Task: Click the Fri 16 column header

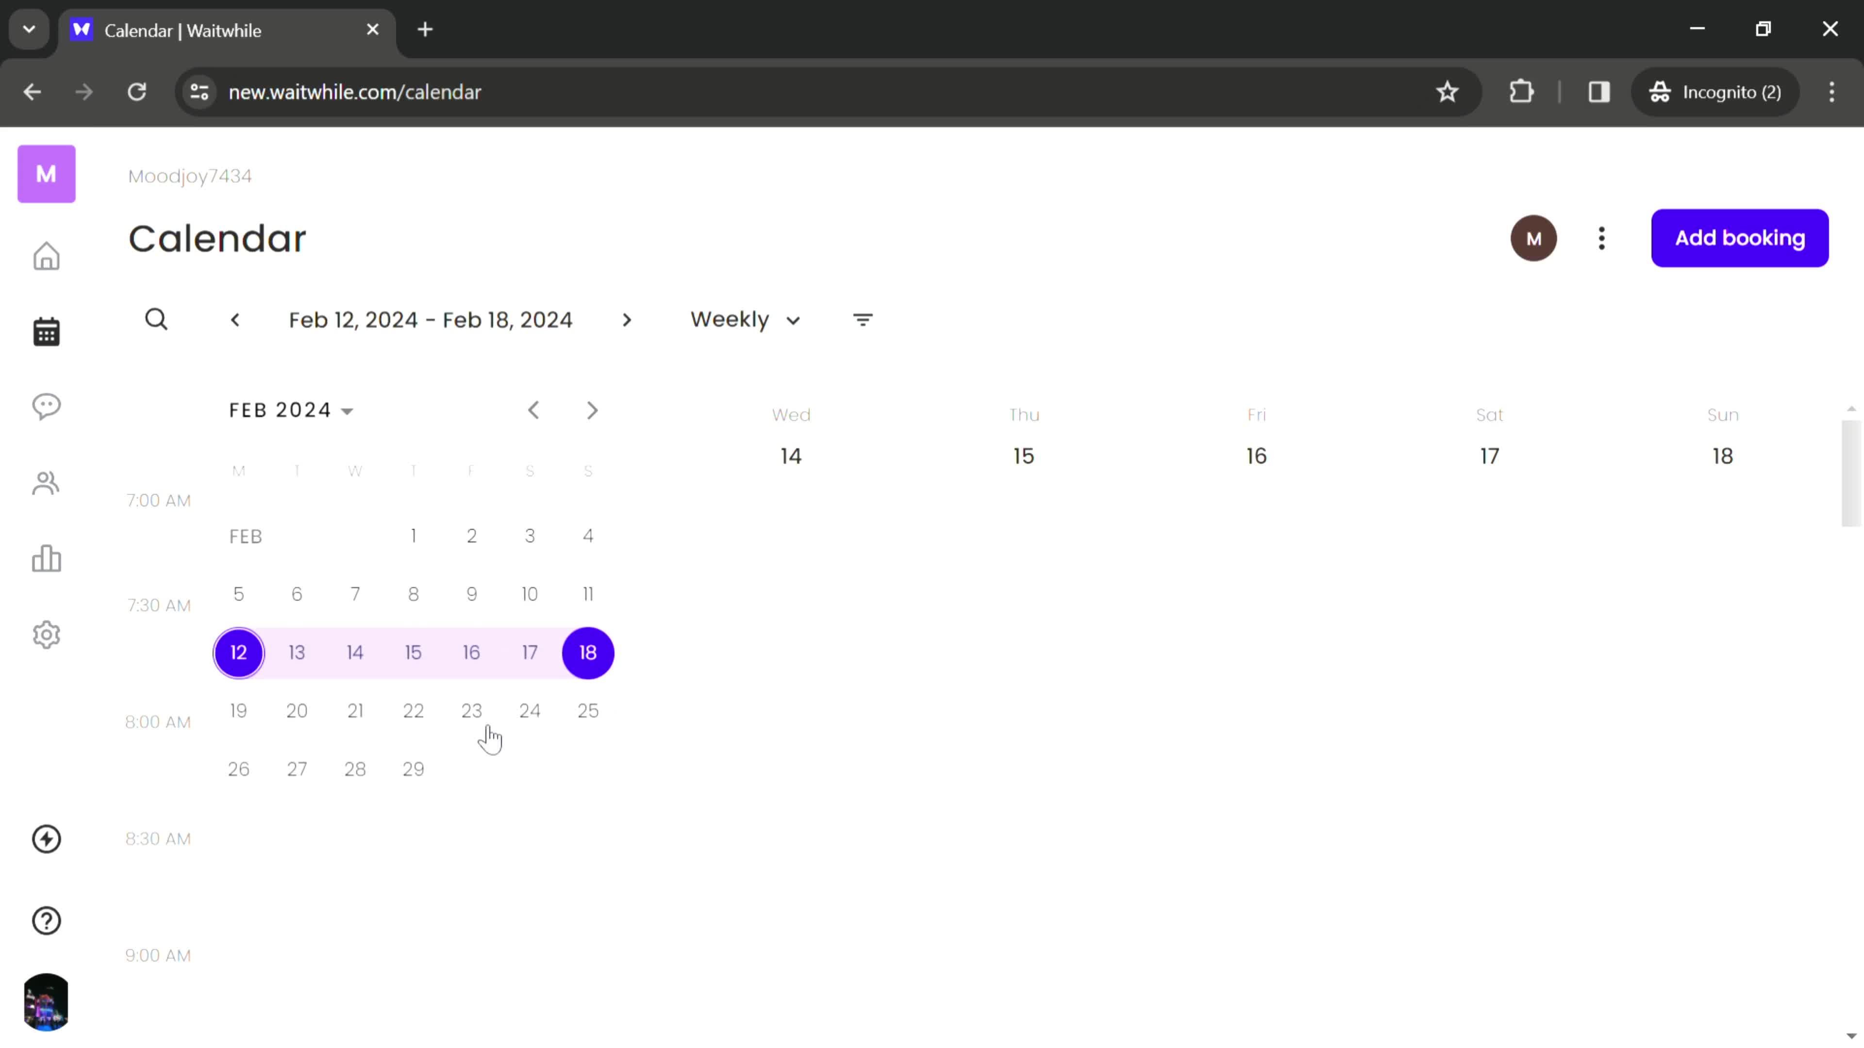Action: [1257, 436]
